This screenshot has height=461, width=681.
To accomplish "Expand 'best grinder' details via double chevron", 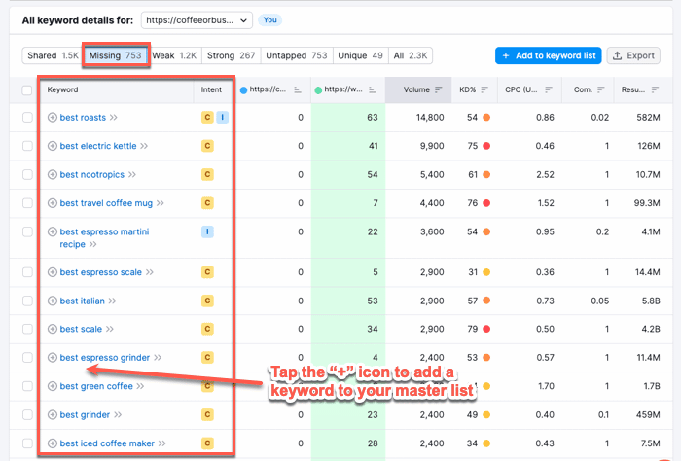I will [x=115, y=415].
